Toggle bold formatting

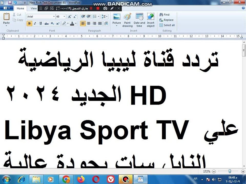click(x=29, y=24)
